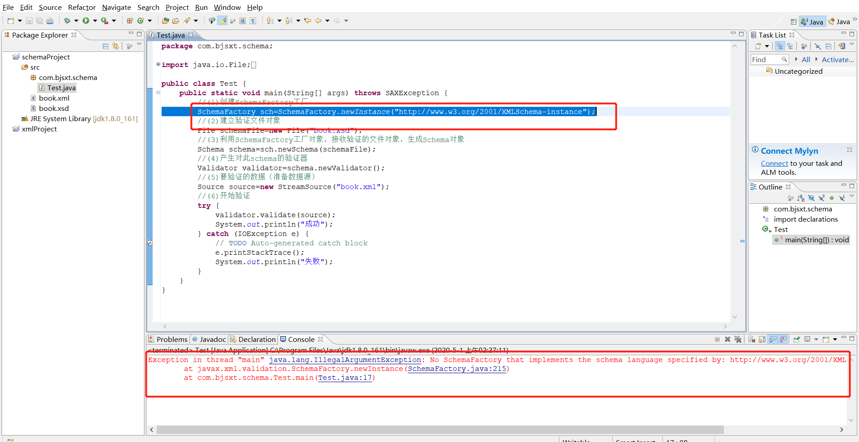The width and height of the screenshot is (859, 442).
Task: Click Connect link in Connect Mylyn panel
Action: [x=774, y=164]
